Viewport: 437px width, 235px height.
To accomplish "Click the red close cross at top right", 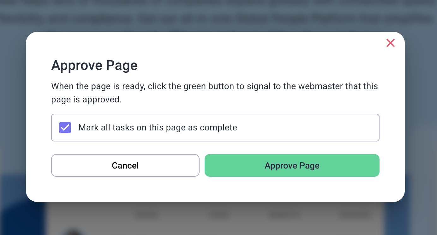I will coord(390,43).
